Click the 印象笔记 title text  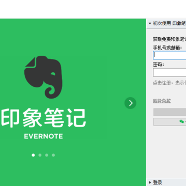(44, 118)
